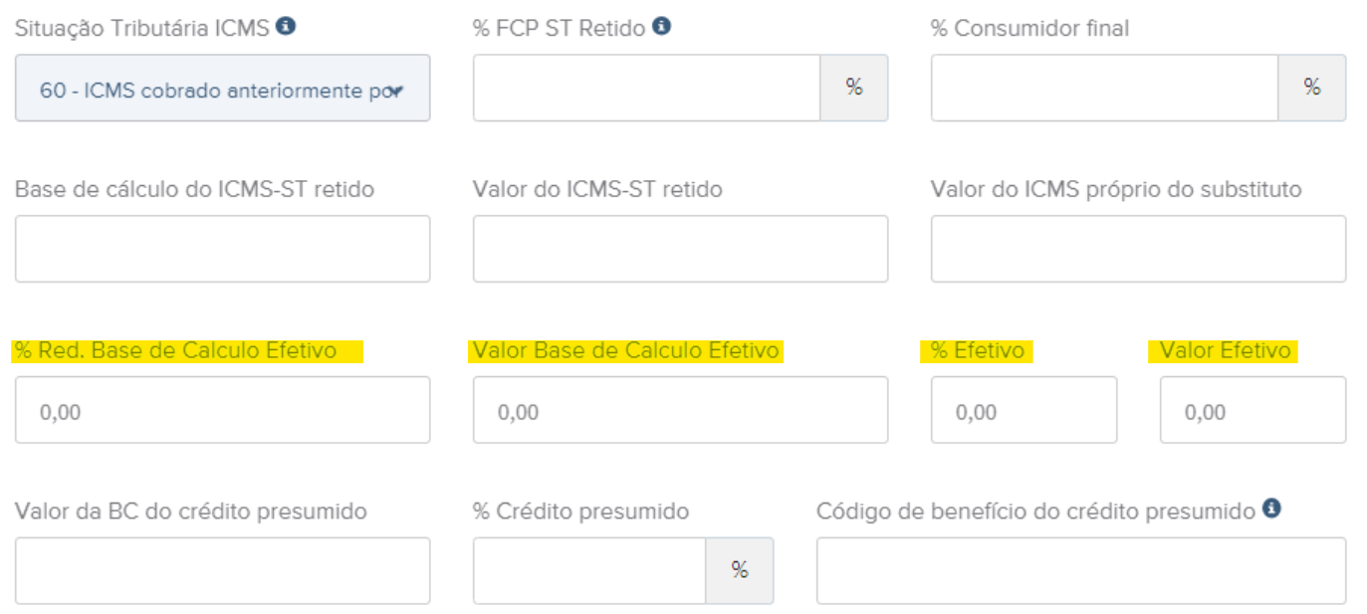Click info icon next to Situação Tributária ICMS
The image size is (1367, 614).
[x=286, y=27]
